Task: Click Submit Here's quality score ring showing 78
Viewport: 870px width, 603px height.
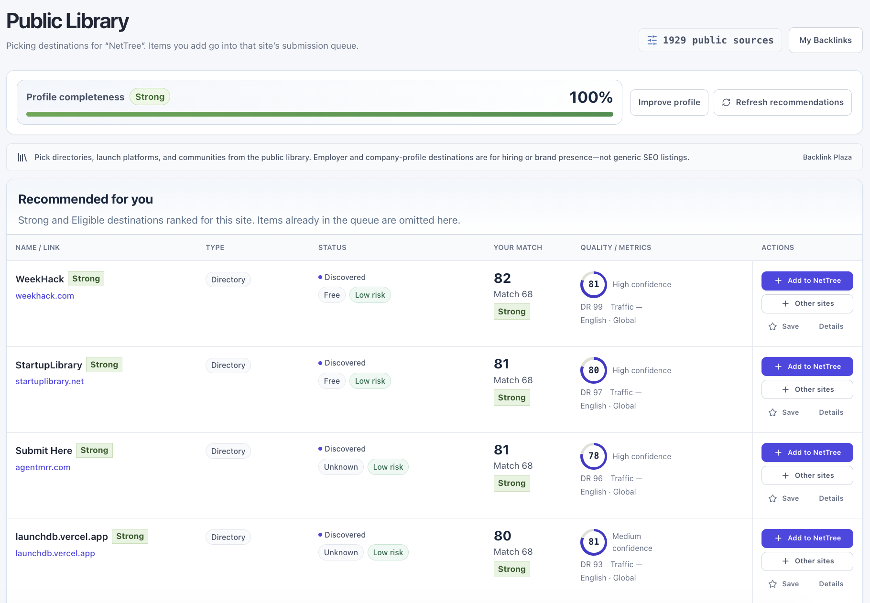Action: click(594, 456)
